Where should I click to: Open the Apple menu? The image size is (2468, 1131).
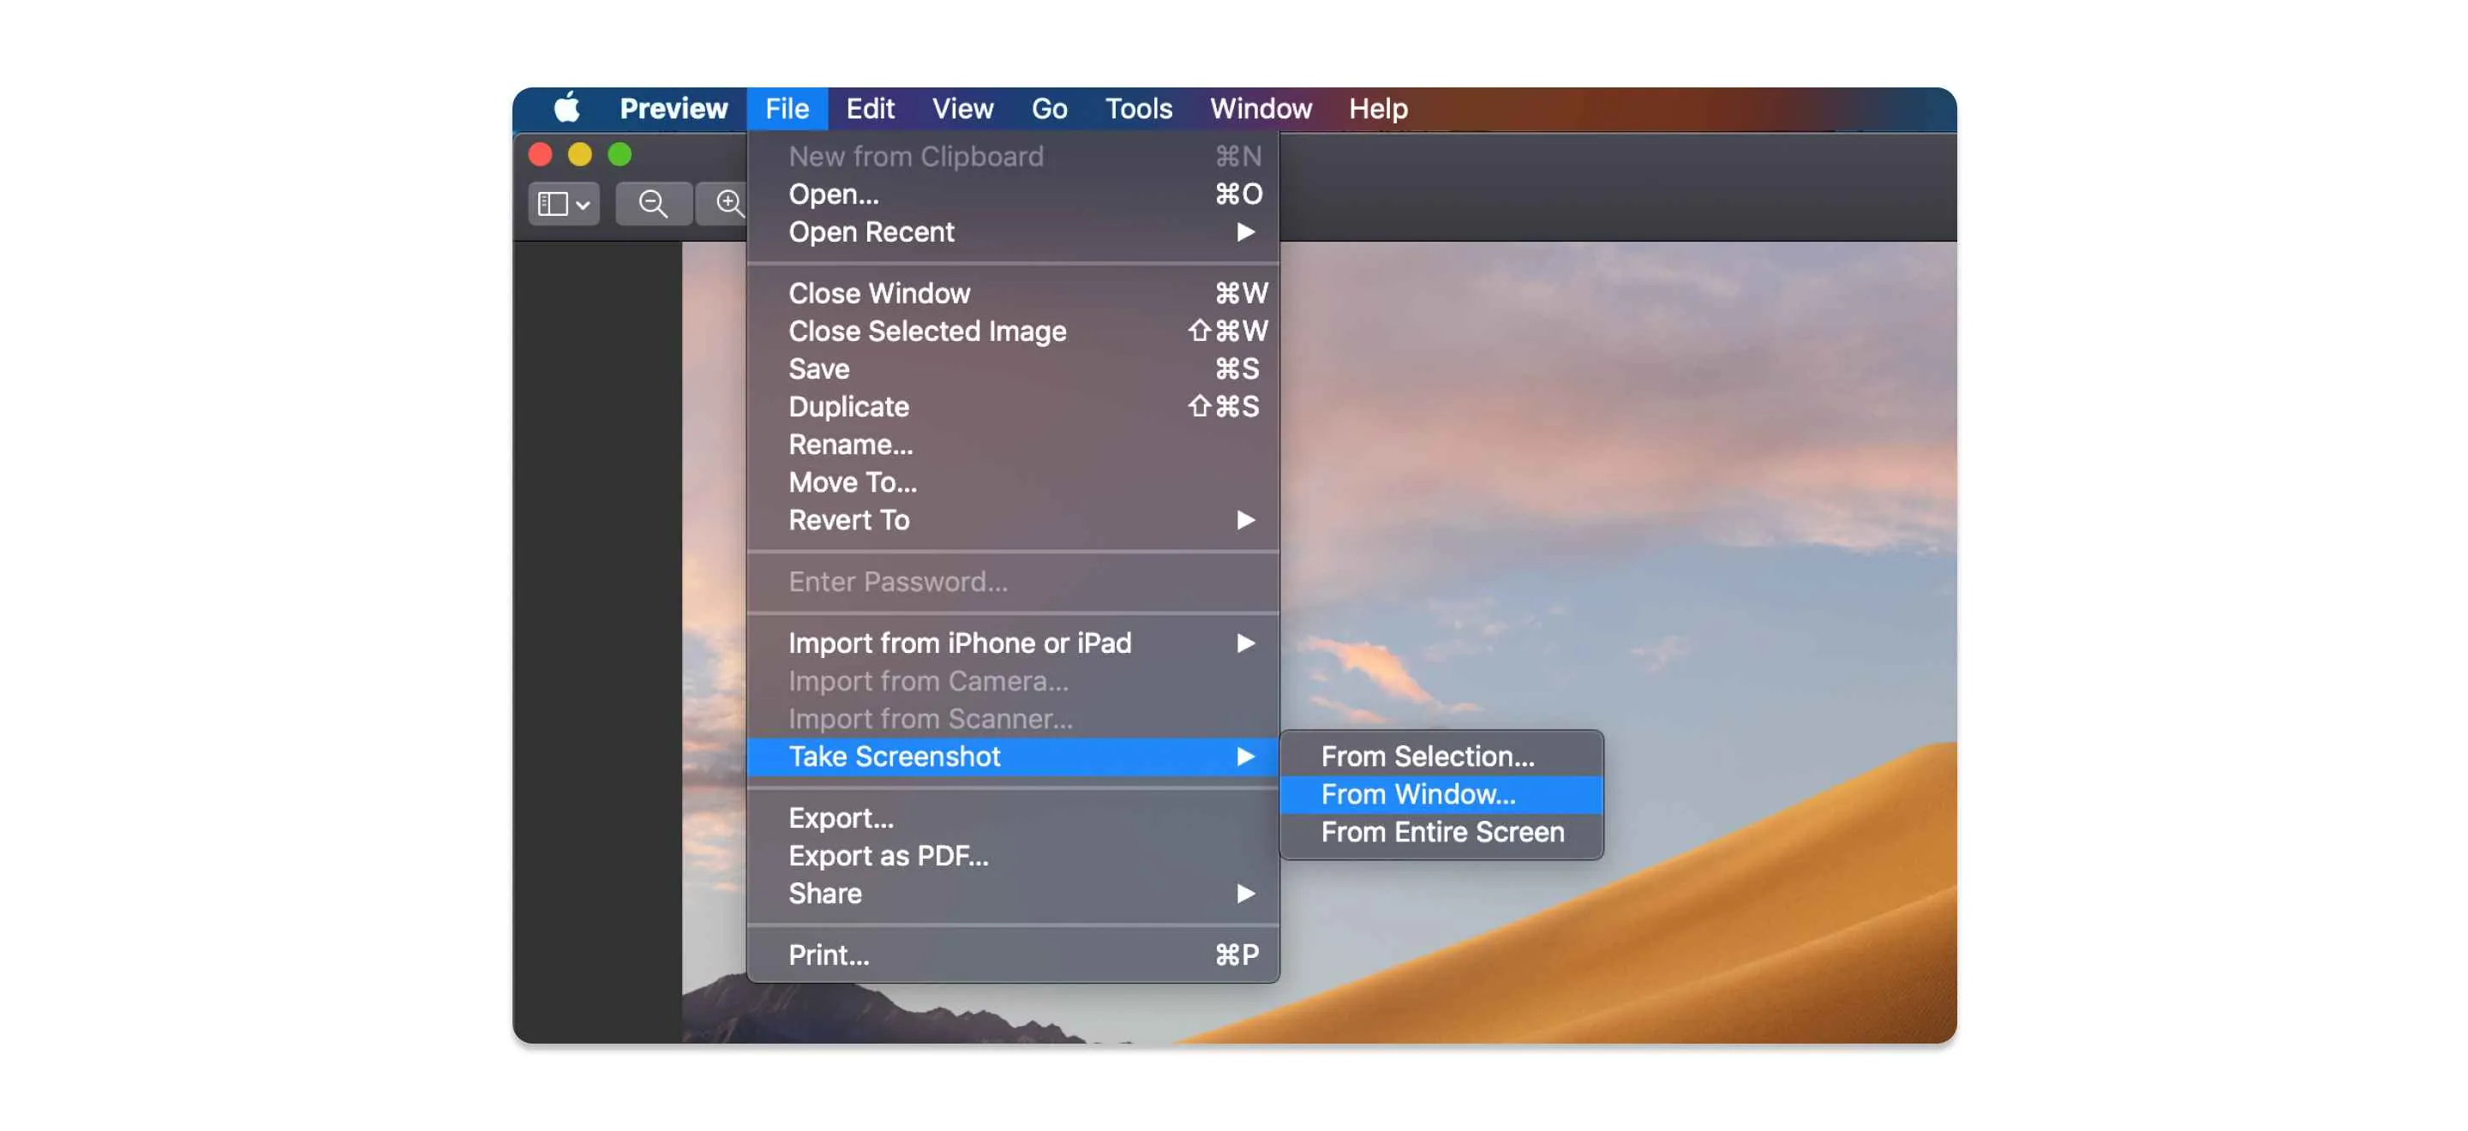566,108
